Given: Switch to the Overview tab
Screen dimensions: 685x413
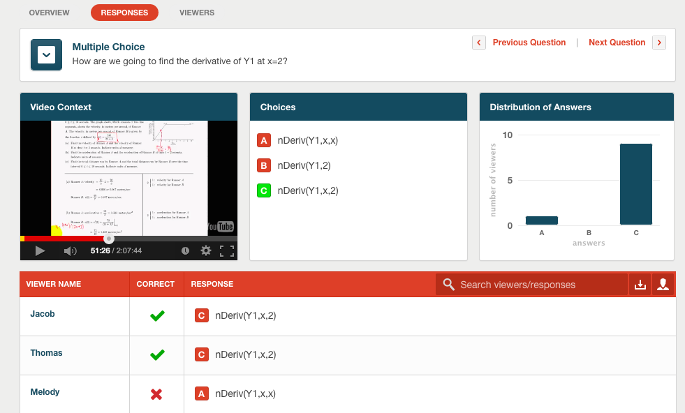Looking at the screenshot, I should (49, 13).
